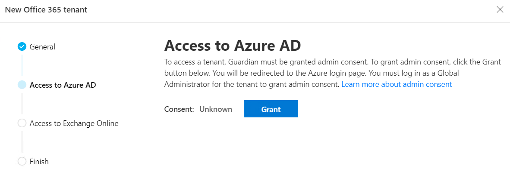This screenshot has width=510, height=178.
Task: Click the Unknown consent status text
Action: pos(216,109)
